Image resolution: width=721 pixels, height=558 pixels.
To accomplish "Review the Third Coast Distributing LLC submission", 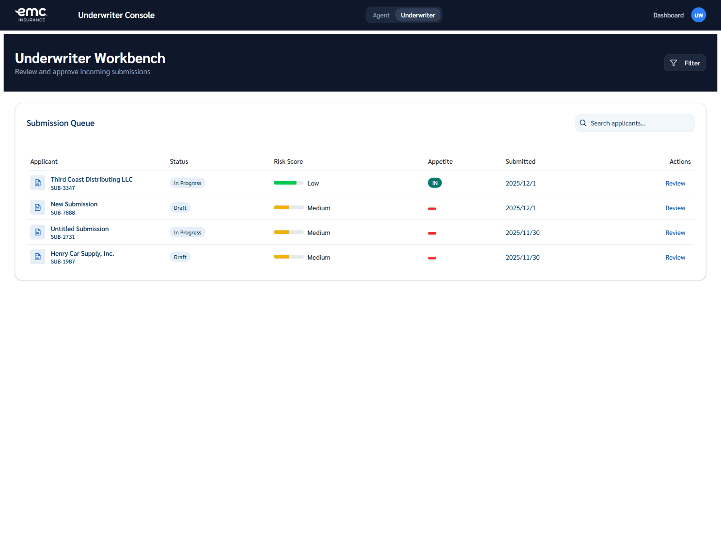I will click(x=675, y=183).
